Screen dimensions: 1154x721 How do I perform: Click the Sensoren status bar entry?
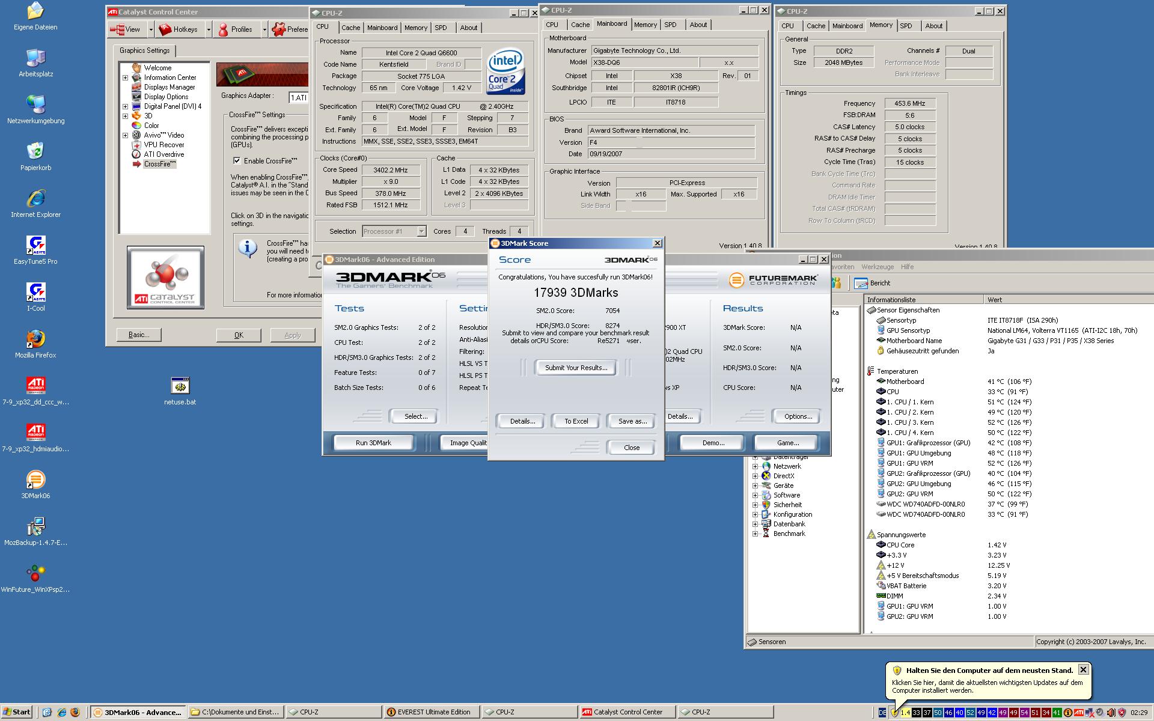point(766,642)
